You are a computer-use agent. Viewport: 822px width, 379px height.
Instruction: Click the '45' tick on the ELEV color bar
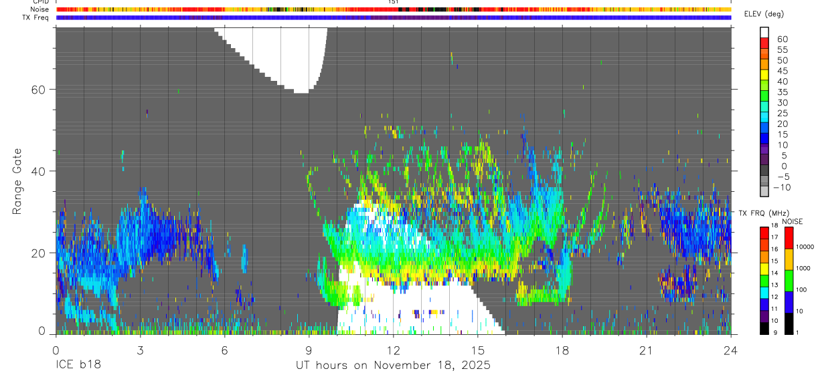(x=782, y=71)
